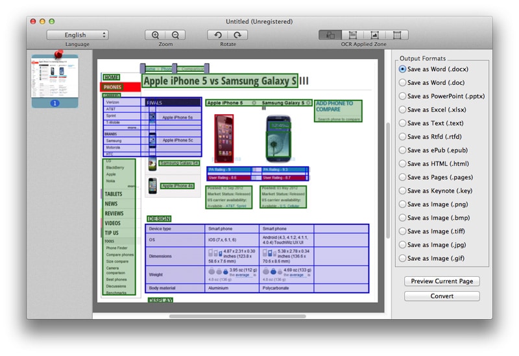519x356 pixels.
Task: Click the 'Samsung Galaxy S4' text zone
Action: [x=179, y=163]
